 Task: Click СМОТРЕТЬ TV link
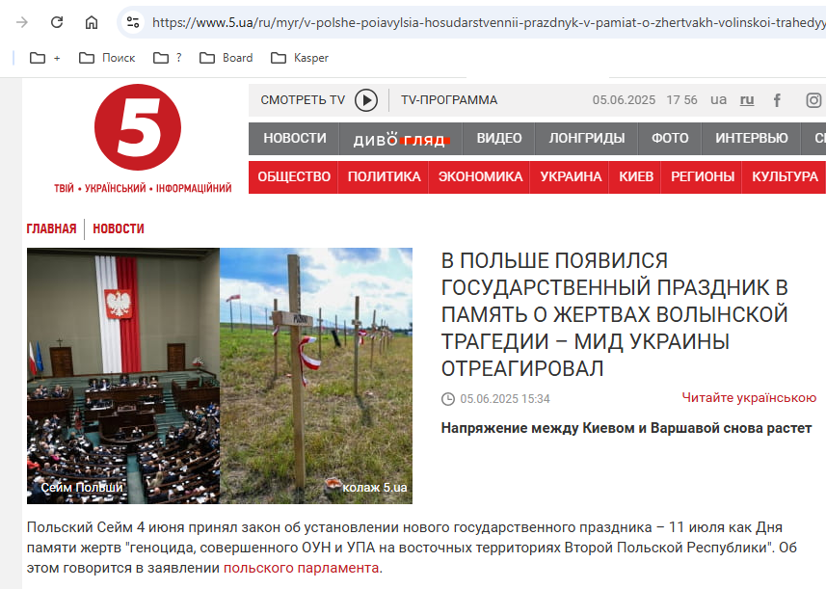tap(303, 100)
